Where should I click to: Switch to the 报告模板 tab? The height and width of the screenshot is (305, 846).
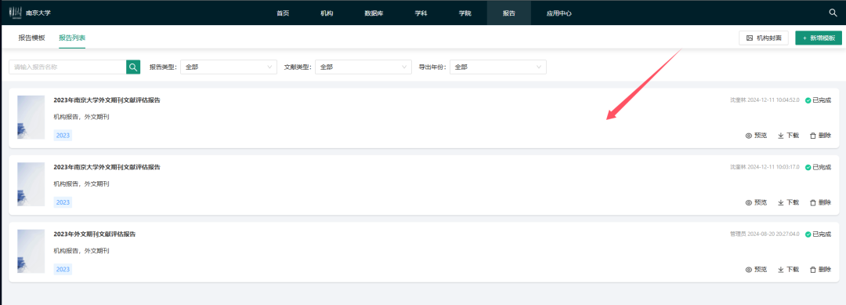32,38
